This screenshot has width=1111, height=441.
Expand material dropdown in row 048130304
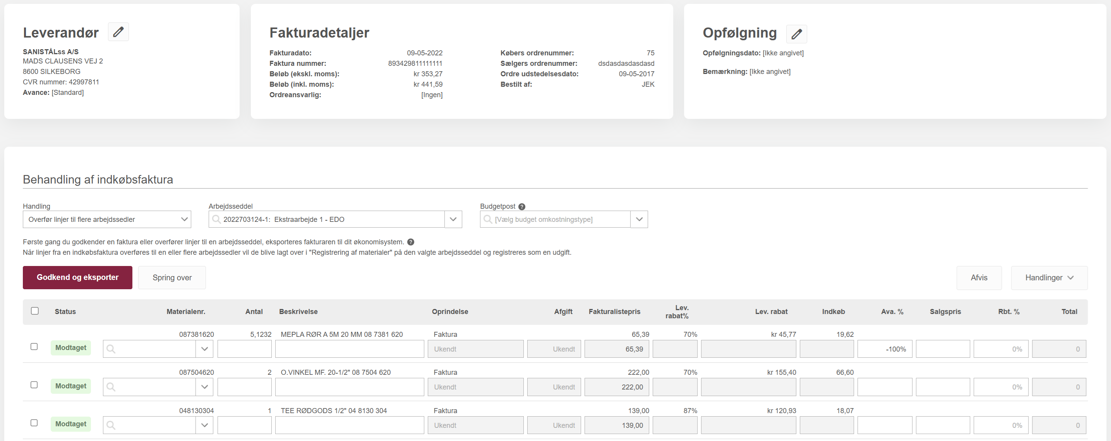click(x=204, y=426)
